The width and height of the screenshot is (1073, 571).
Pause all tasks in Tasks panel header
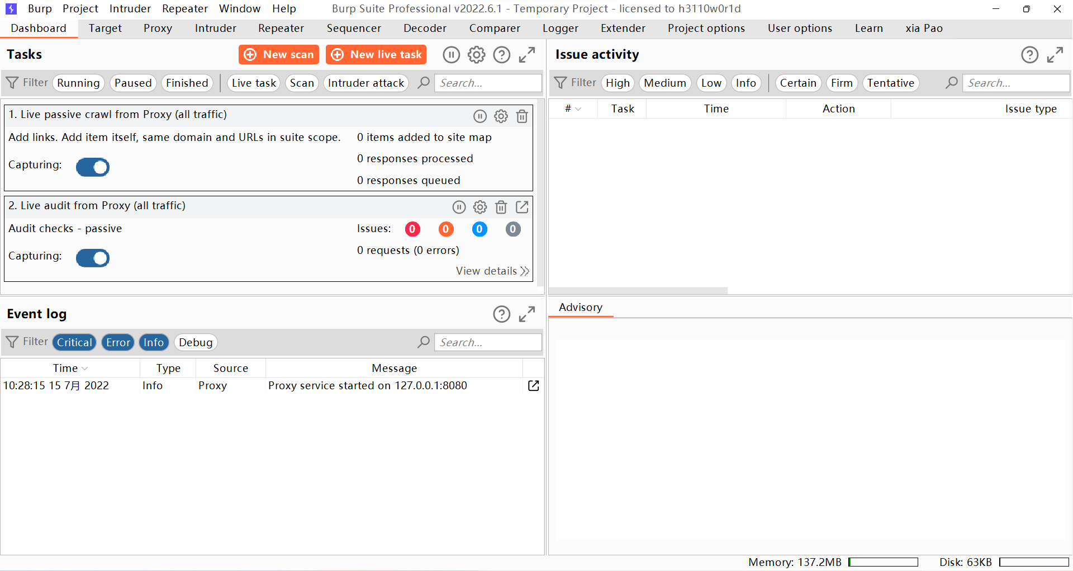coord(451,55)
